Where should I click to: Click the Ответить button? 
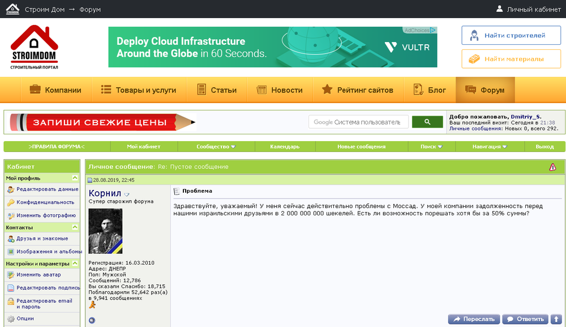coord(525,319)
